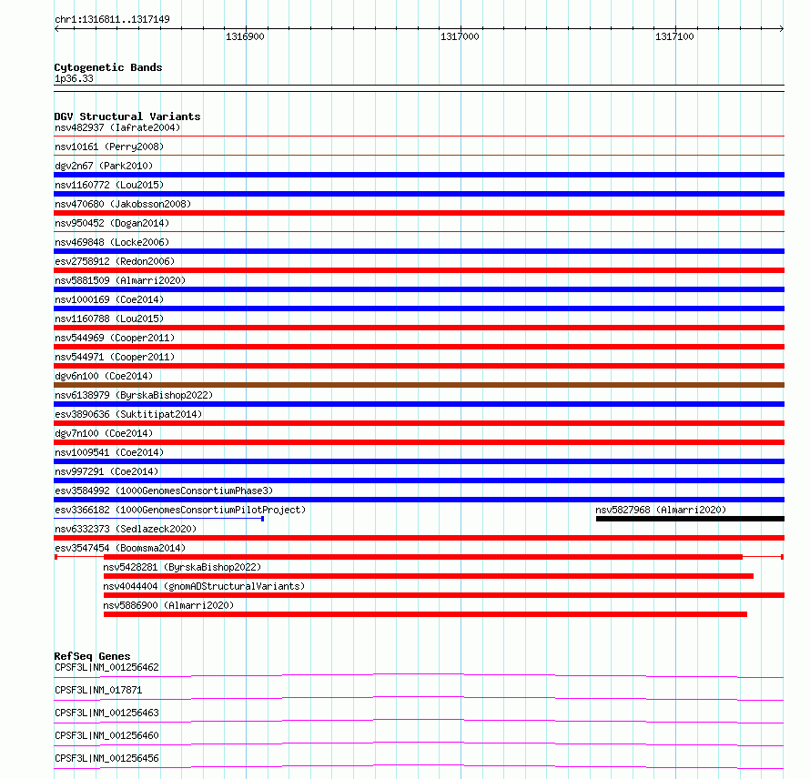Select the dgv7n100 (Coe2014) label
This screenshot has height=779, width=810.
tap(104, 433)
